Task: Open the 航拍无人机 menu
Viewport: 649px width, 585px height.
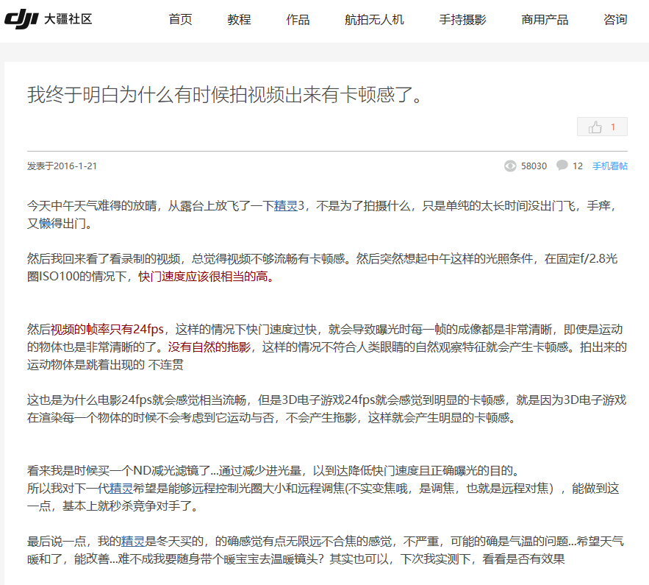Action: 375,19
